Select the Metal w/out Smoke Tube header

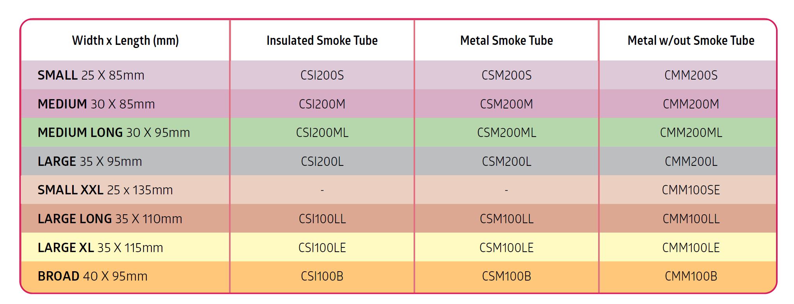click(x=691, y=41)
